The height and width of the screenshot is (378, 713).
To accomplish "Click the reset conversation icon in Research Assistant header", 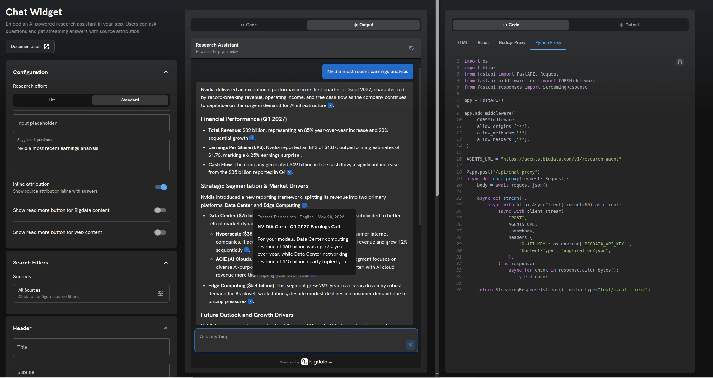I will pyautogui.click(x=411, y=48).
